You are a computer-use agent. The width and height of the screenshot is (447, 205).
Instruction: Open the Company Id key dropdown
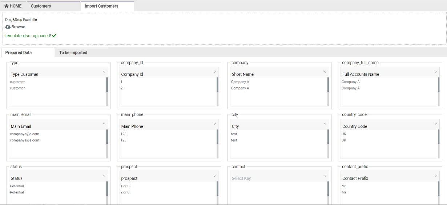pyautogui.click(x=169, y=72)
